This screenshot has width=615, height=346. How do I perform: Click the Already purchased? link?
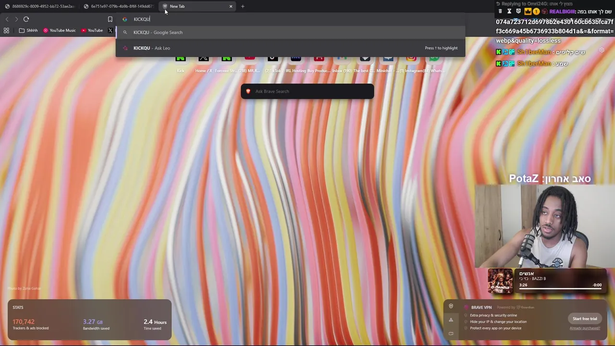click(585, 328)
